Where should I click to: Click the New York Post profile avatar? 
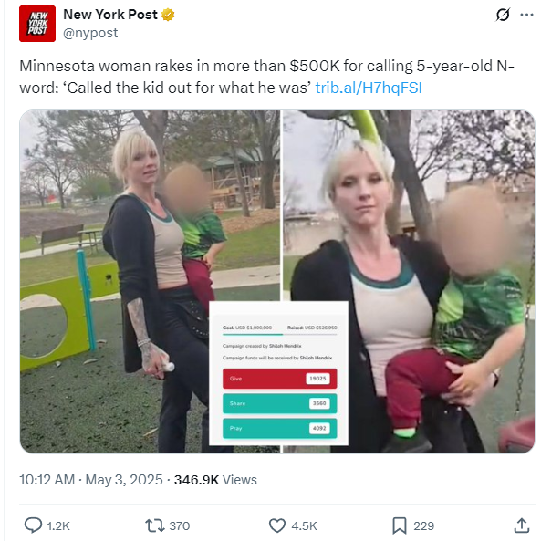point(37,24)
